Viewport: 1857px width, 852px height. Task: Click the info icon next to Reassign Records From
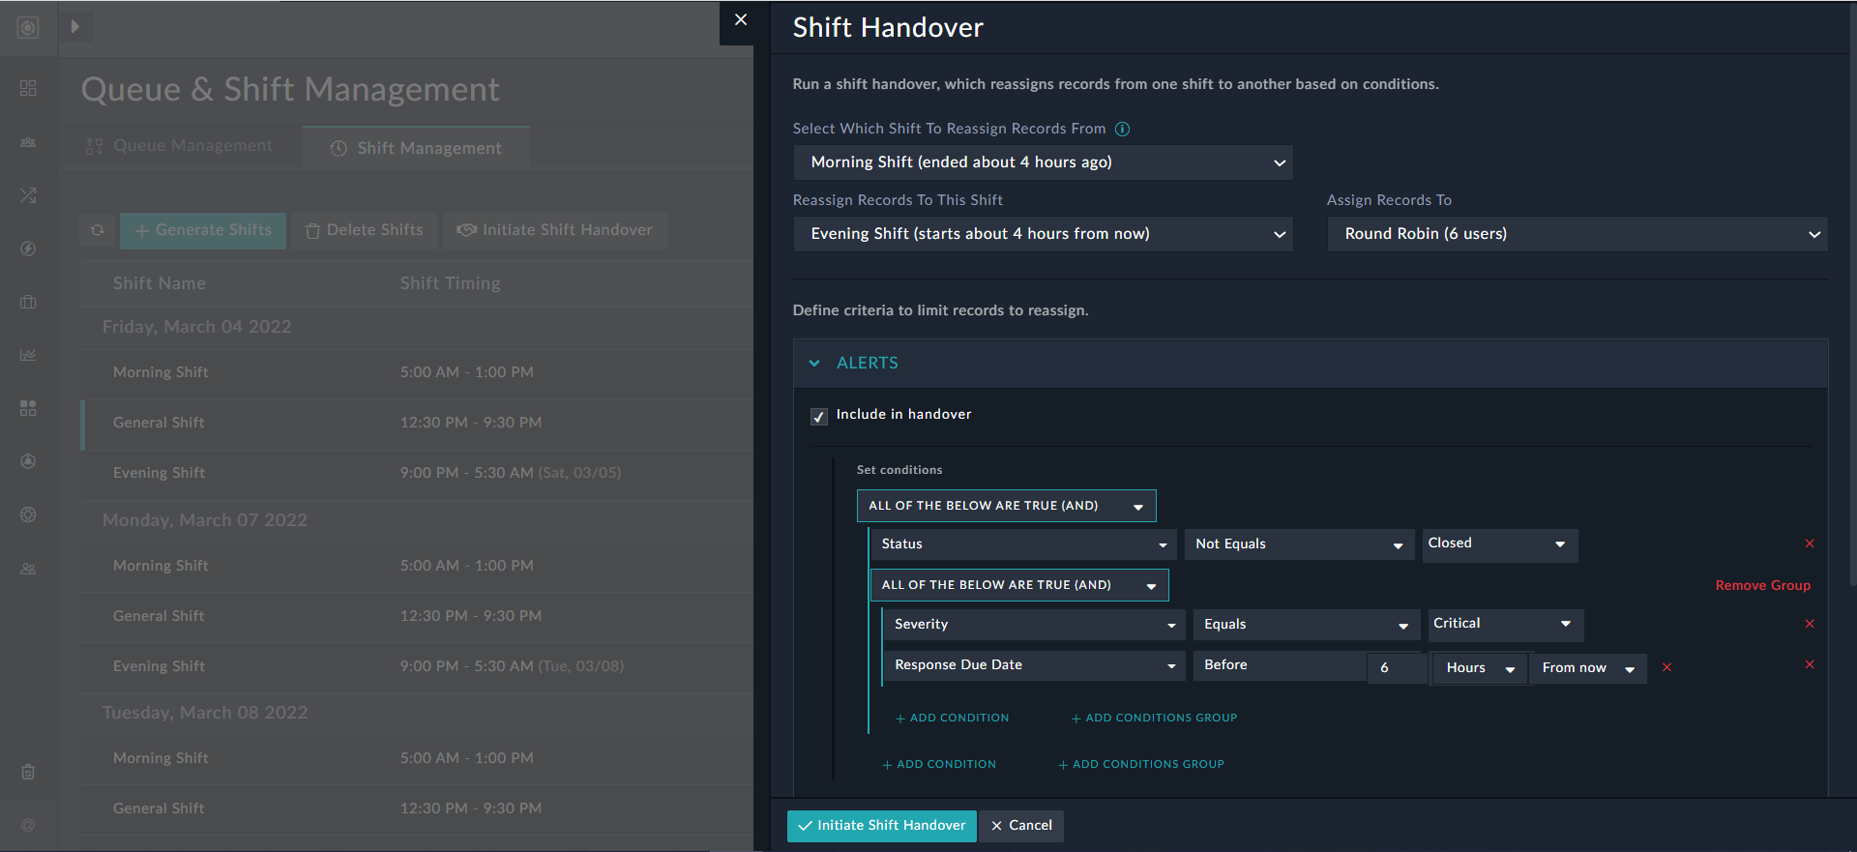click(x=1122, y=129)
